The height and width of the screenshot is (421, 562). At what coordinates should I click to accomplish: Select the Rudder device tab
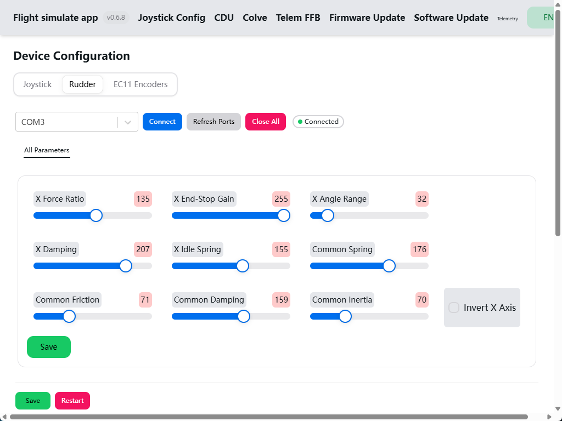coord(82,84)
